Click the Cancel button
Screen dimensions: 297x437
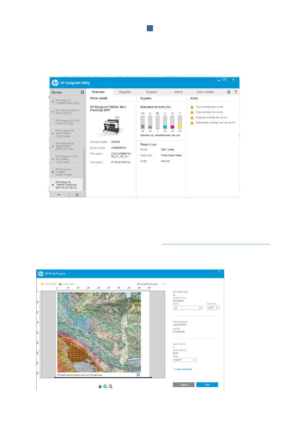pyautogui.click(x=184, y=385)
